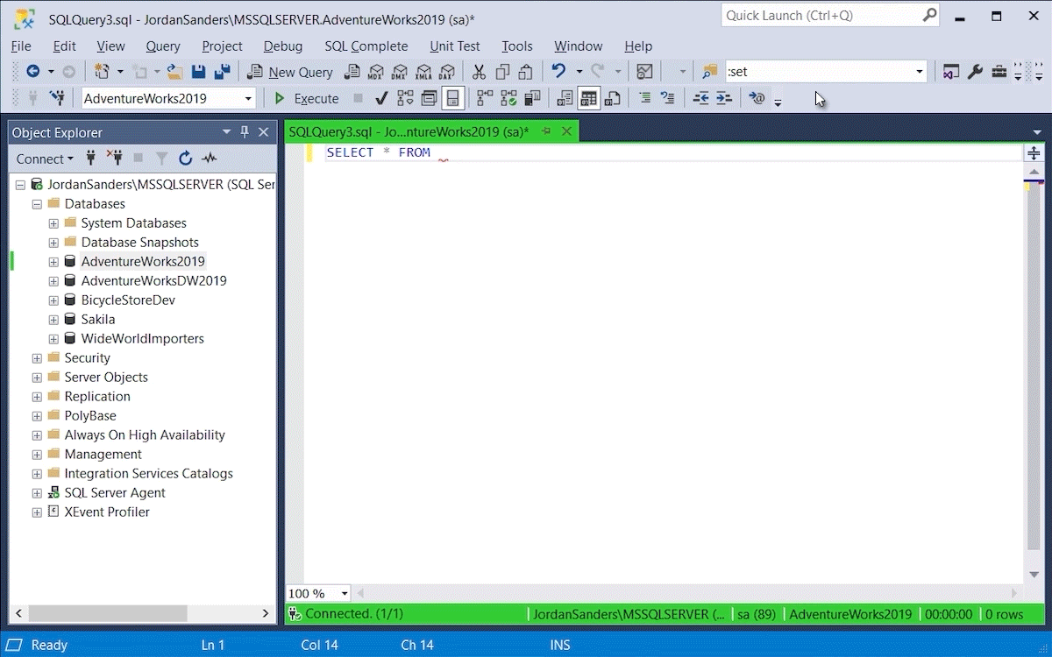This screenshot has height=657, width=1052.
Task: Click the MDX query icon
Action: pos(376,72)
